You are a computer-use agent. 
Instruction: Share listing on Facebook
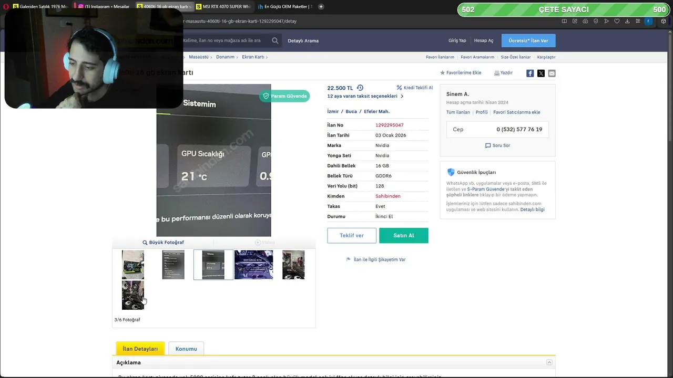coord(530,73)
